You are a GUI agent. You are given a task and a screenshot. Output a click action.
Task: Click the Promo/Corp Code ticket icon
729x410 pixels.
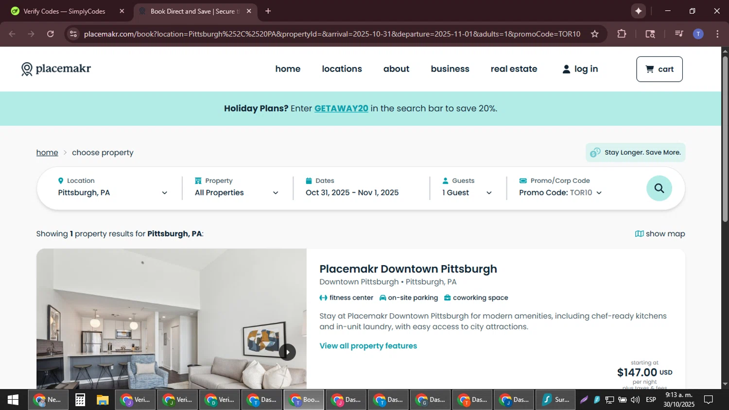pyautogui.click(x=523, y=180)
